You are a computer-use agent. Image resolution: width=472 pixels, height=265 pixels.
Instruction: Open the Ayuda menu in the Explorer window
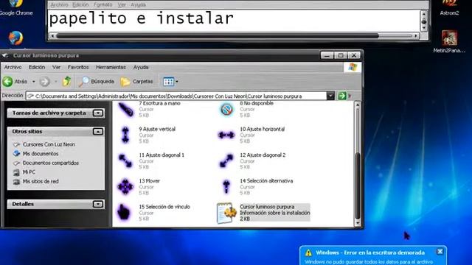coord(141,67)
